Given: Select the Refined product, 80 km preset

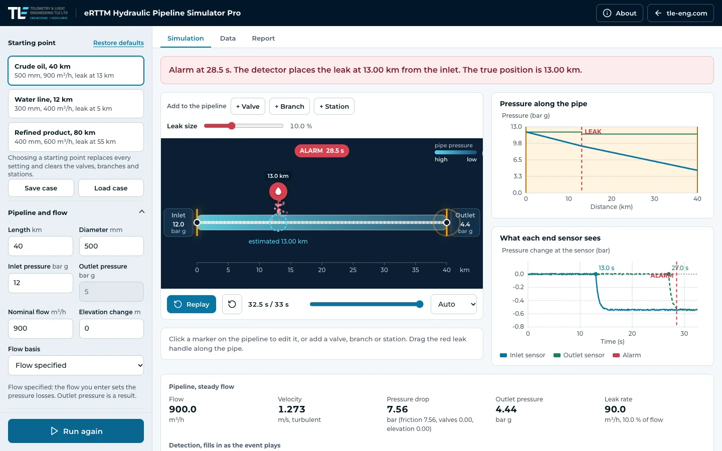Looking at the screenshot, I should [x=76, y=137].
